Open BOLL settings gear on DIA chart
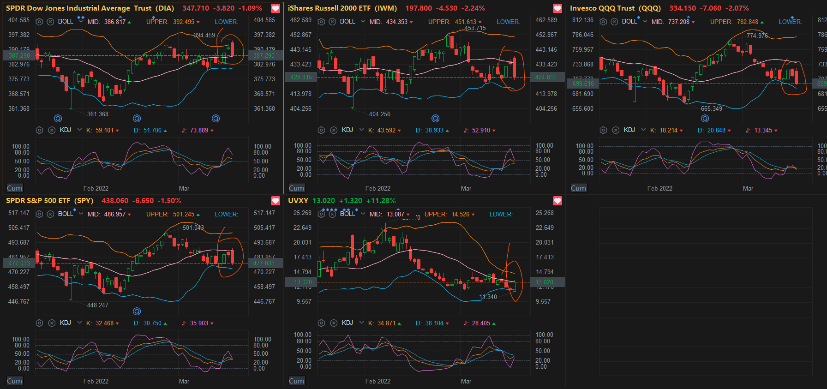The height and width of the screenshot is (389, 827). pyautogui.click(x=40, y=22)
